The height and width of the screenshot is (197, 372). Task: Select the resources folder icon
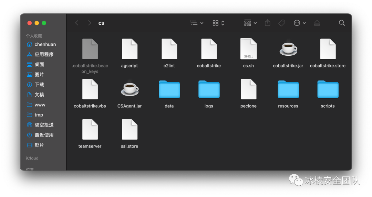click(x=288, y=89)
